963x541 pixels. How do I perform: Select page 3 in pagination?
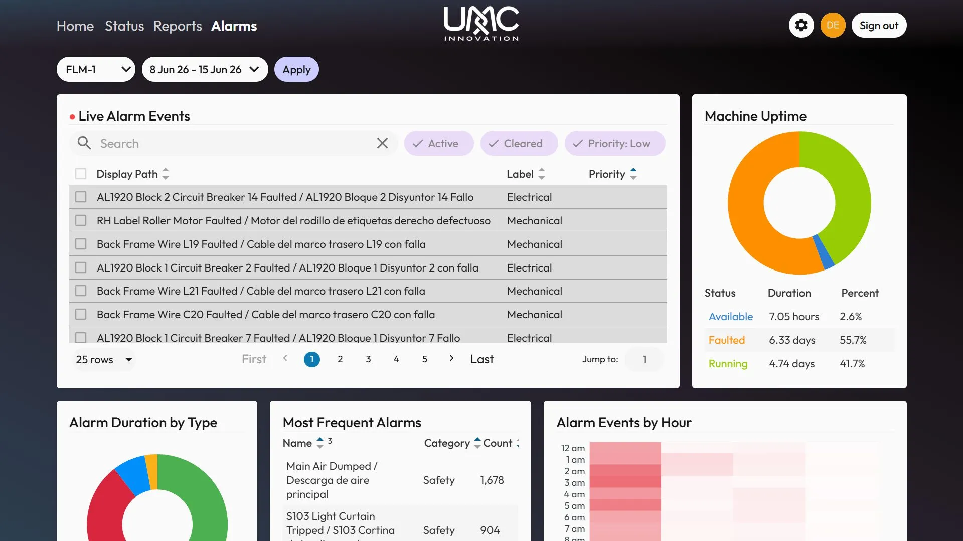pyautogui.click(x=368, y=359)
